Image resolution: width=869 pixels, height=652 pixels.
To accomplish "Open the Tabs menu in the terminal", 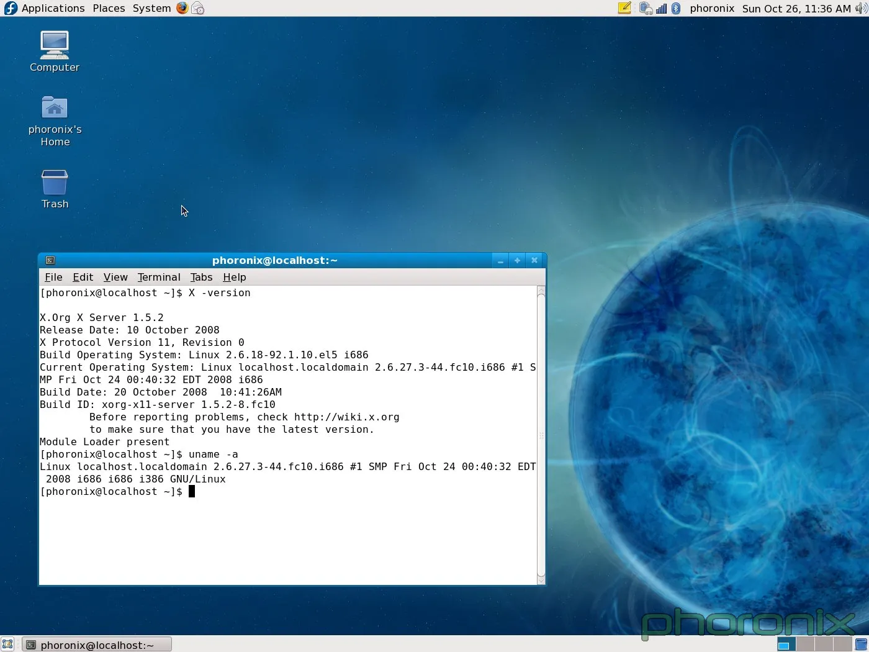I will (201, 277).
